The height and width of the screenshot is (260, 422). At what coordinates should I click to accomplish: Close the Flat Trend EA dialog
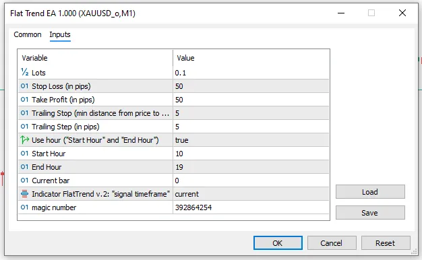tap(402, 13)
